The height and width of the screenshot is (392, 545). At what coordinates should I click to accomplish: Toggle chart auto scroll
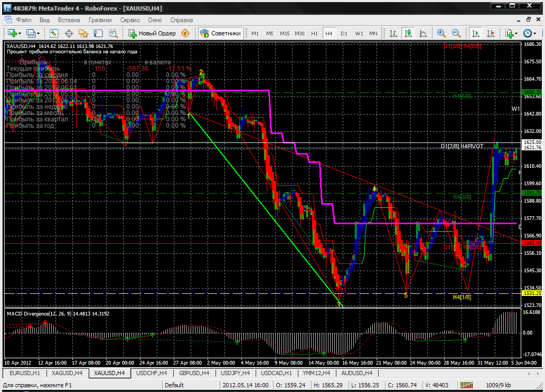click(476, 33)
